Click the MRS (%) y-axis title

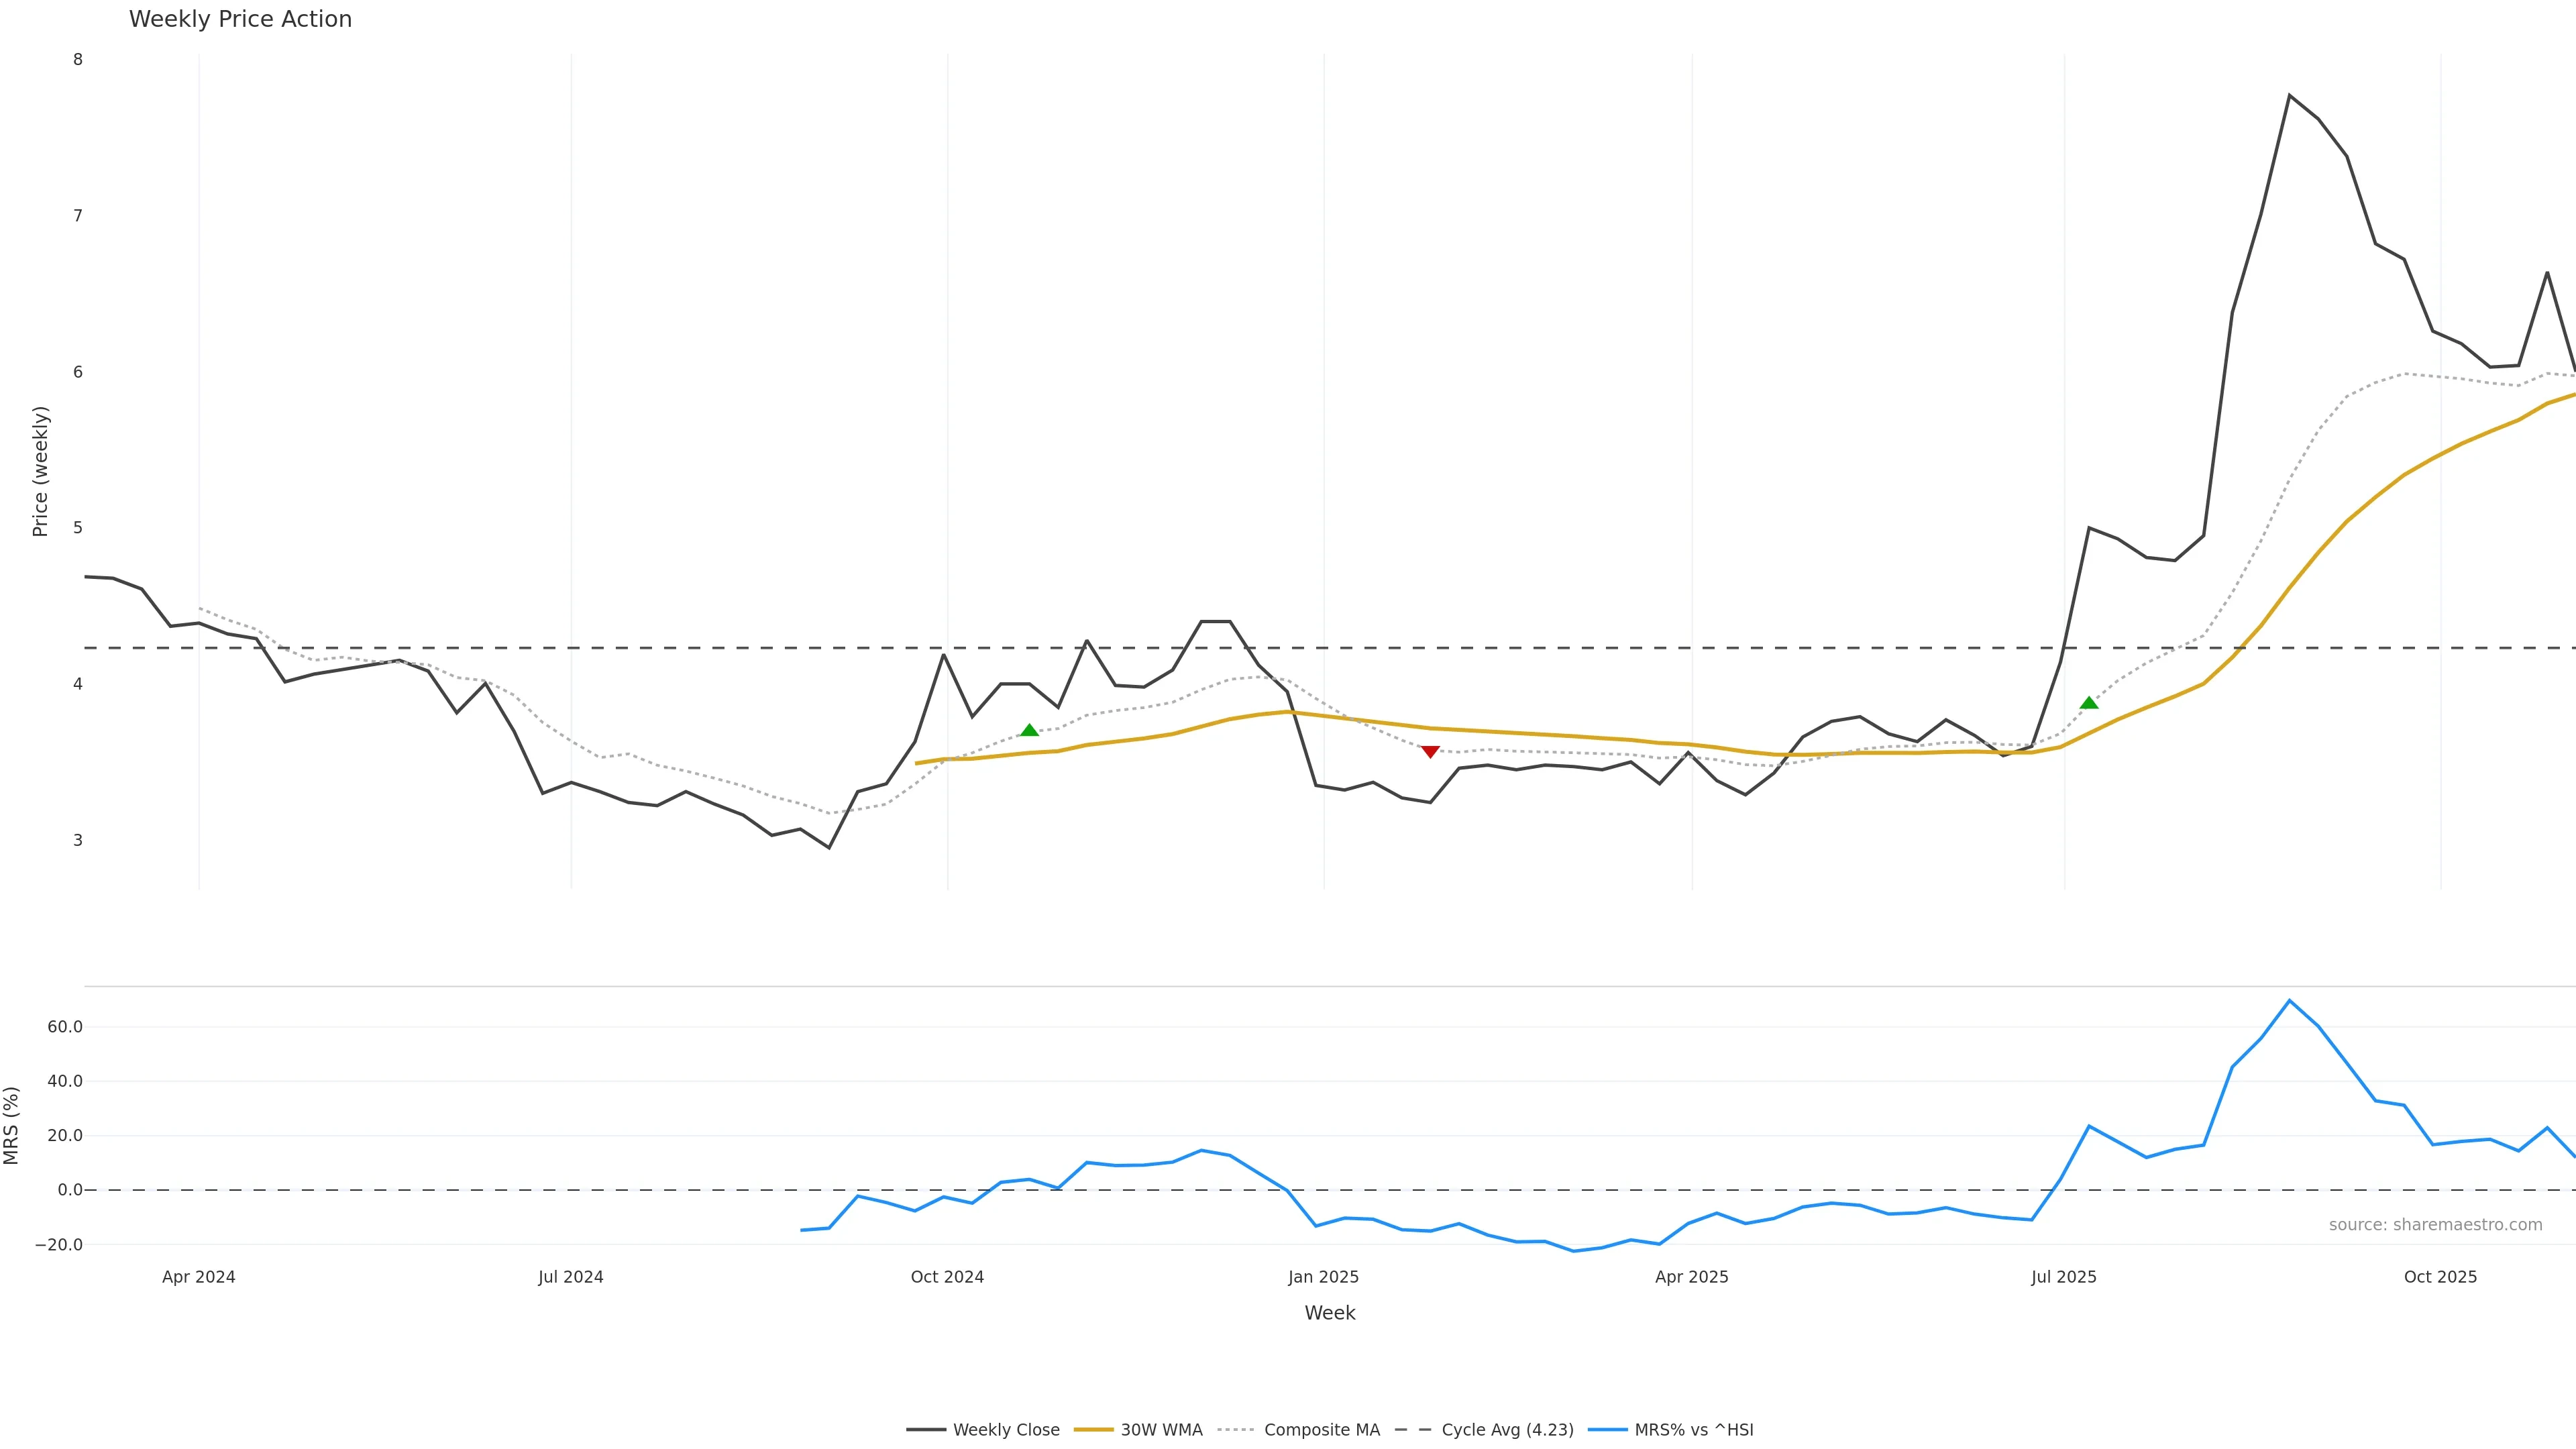12,1125
